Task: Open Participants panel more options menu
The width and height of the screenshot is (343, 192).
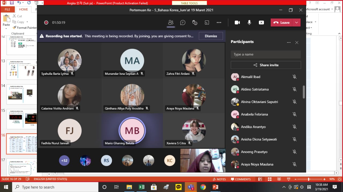Action: 289,42
